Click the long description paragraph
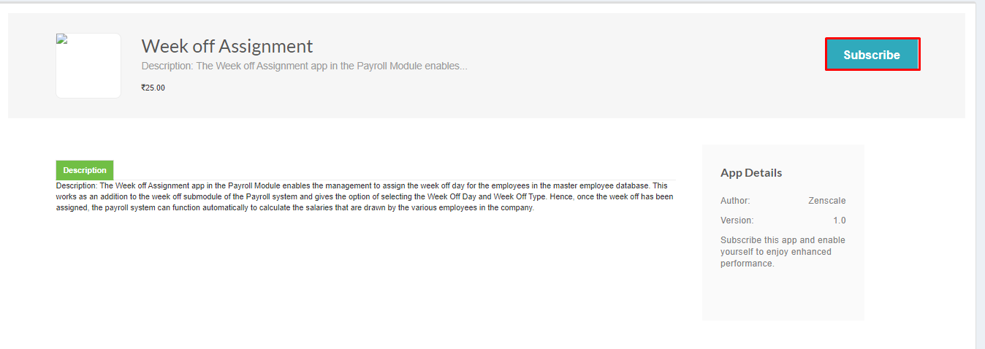Image resolution: width=985 pixels, height=349 pixels. coord(365,196)
